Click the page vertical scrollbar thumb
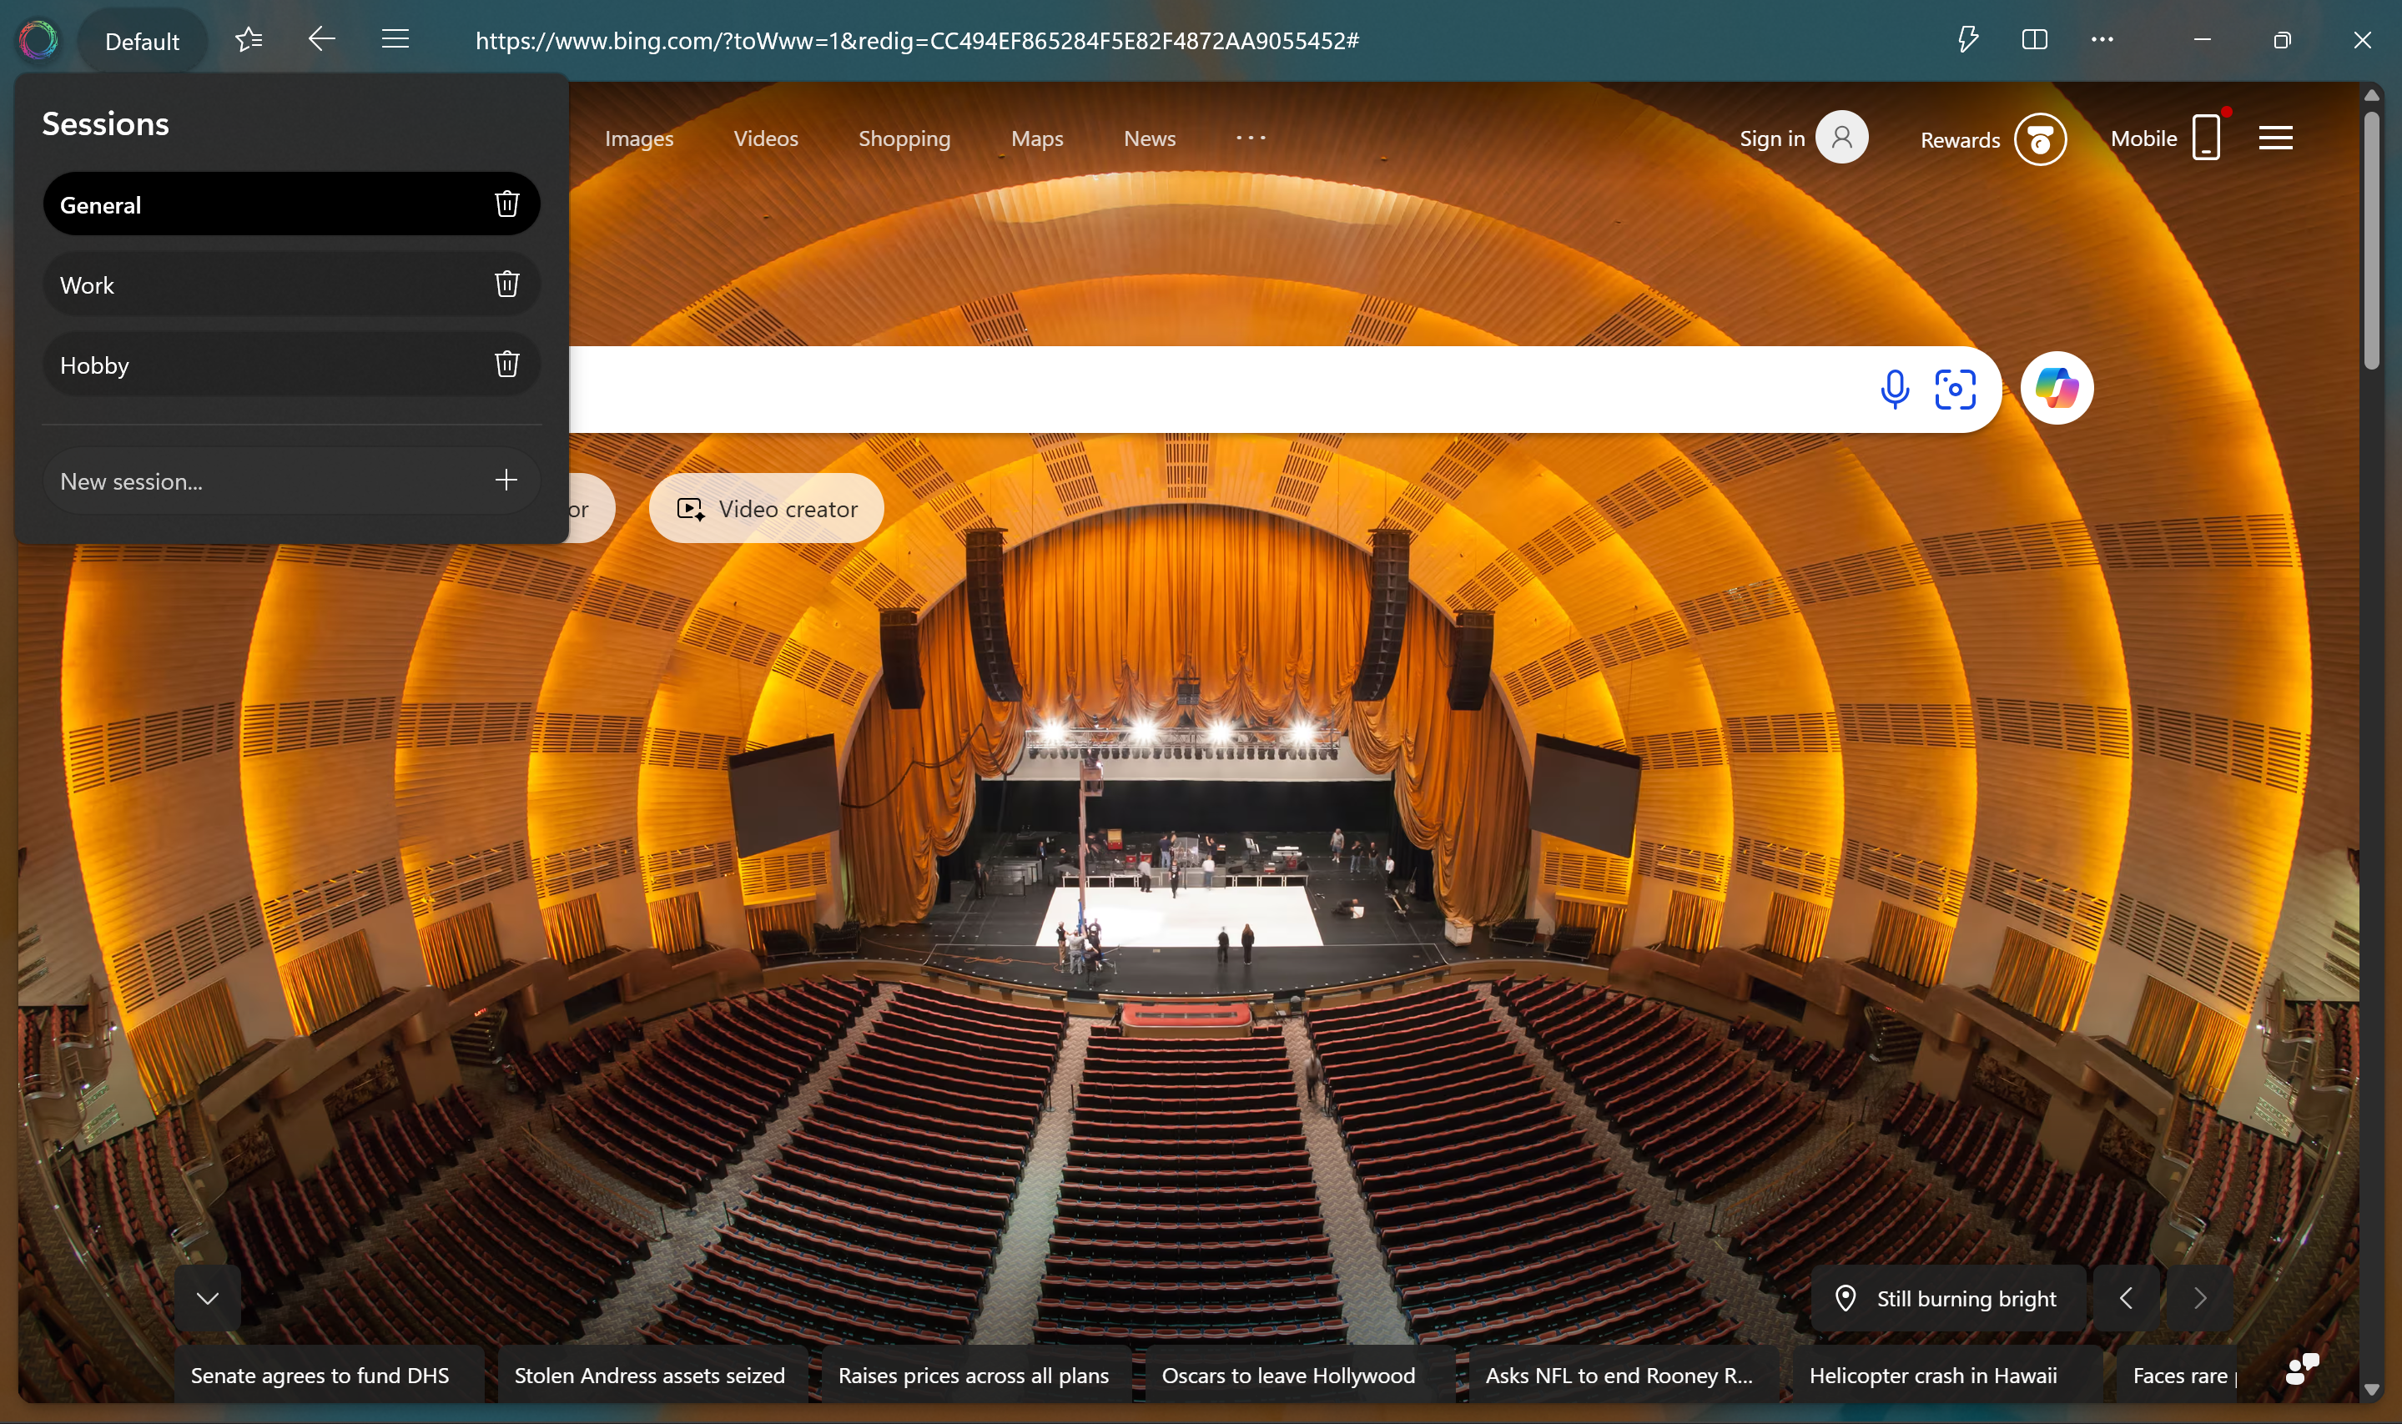The image size is (2402, 1424). [x=2371, y=240]
